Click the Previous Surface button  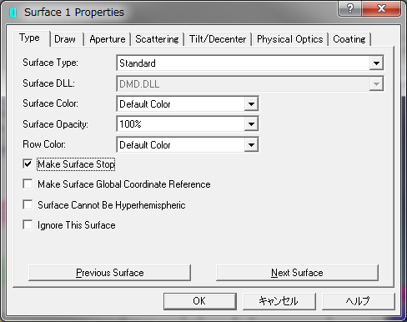[x=110, y=273]
